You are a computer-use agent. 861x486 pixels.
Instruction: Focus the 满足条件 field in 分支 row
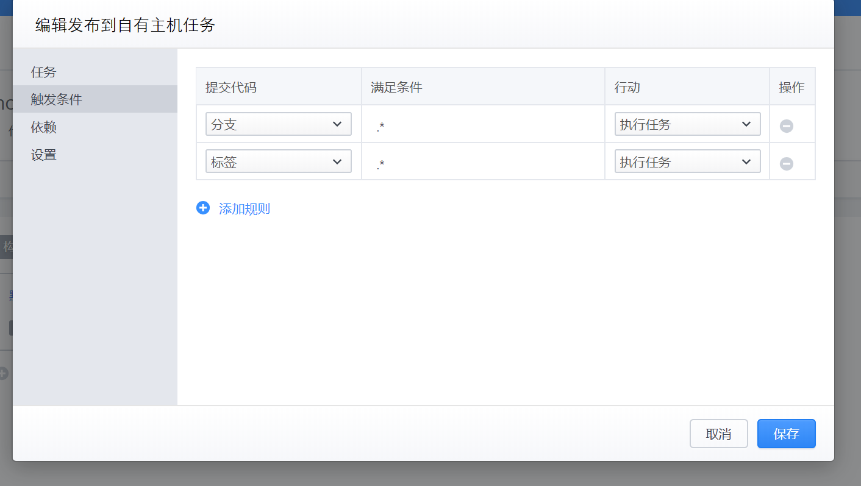tap(483, 126)
